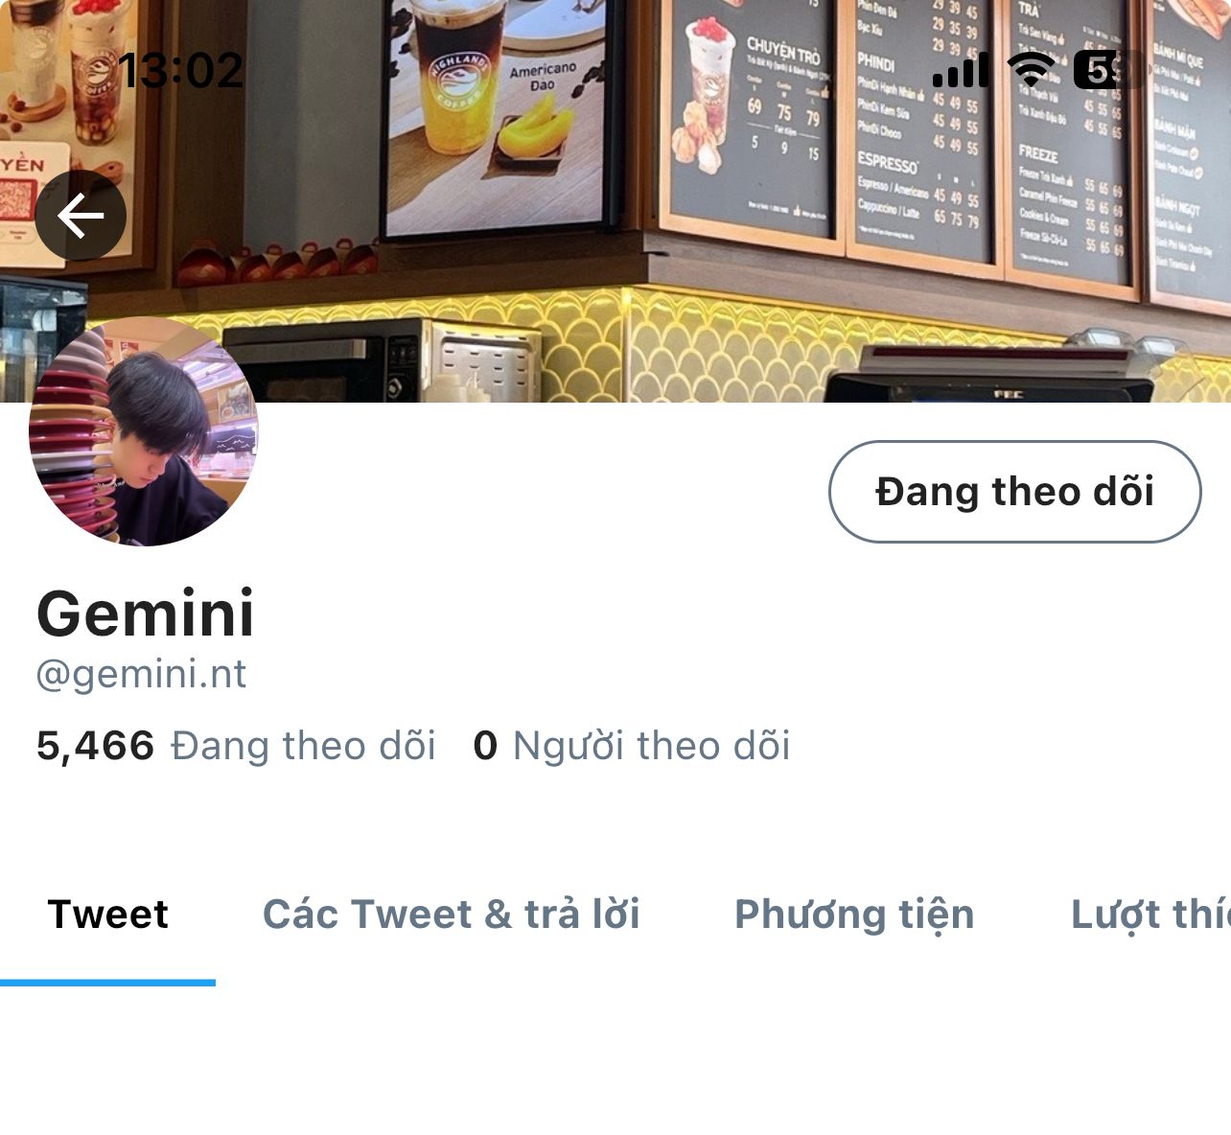This screenshot has height=1135, width=1231.
Task: Open the 0 Người theo dõi list
Action: point(632,746)
